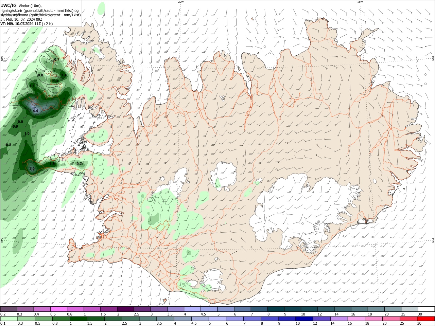The width and height of the screenshot is (435, 326).
Task: Click the 'slydda/snjókoma' legend description line
Action: pyautogui.click(x=40, y=15)
